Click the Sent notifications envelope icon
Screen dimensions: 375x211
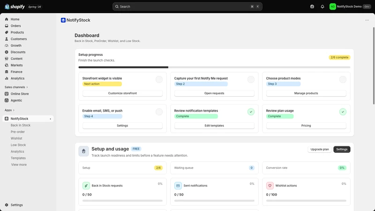pos(178,186)
